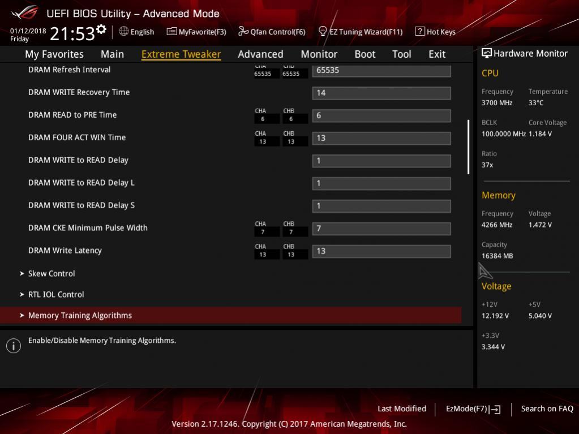Select DRAM WRITE Recovery Time label
The width and height of the screenshot is (579, 434).
[79, 92]
